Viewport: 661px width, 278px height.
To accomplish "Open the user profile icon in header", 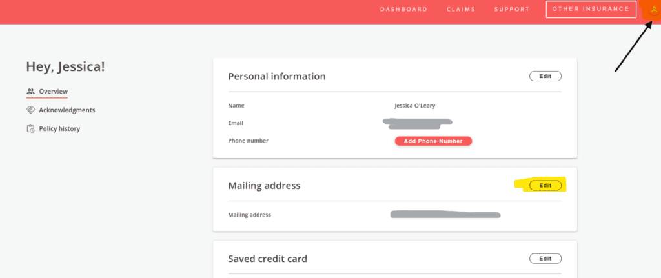I will tap(654, 9).
